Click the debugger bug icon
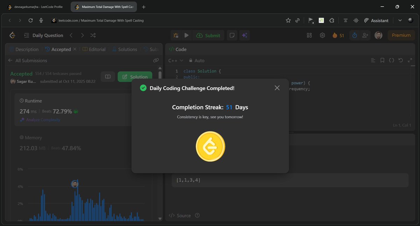The width and height of the screenshot is (420, 226). click(x=176, y=35)
